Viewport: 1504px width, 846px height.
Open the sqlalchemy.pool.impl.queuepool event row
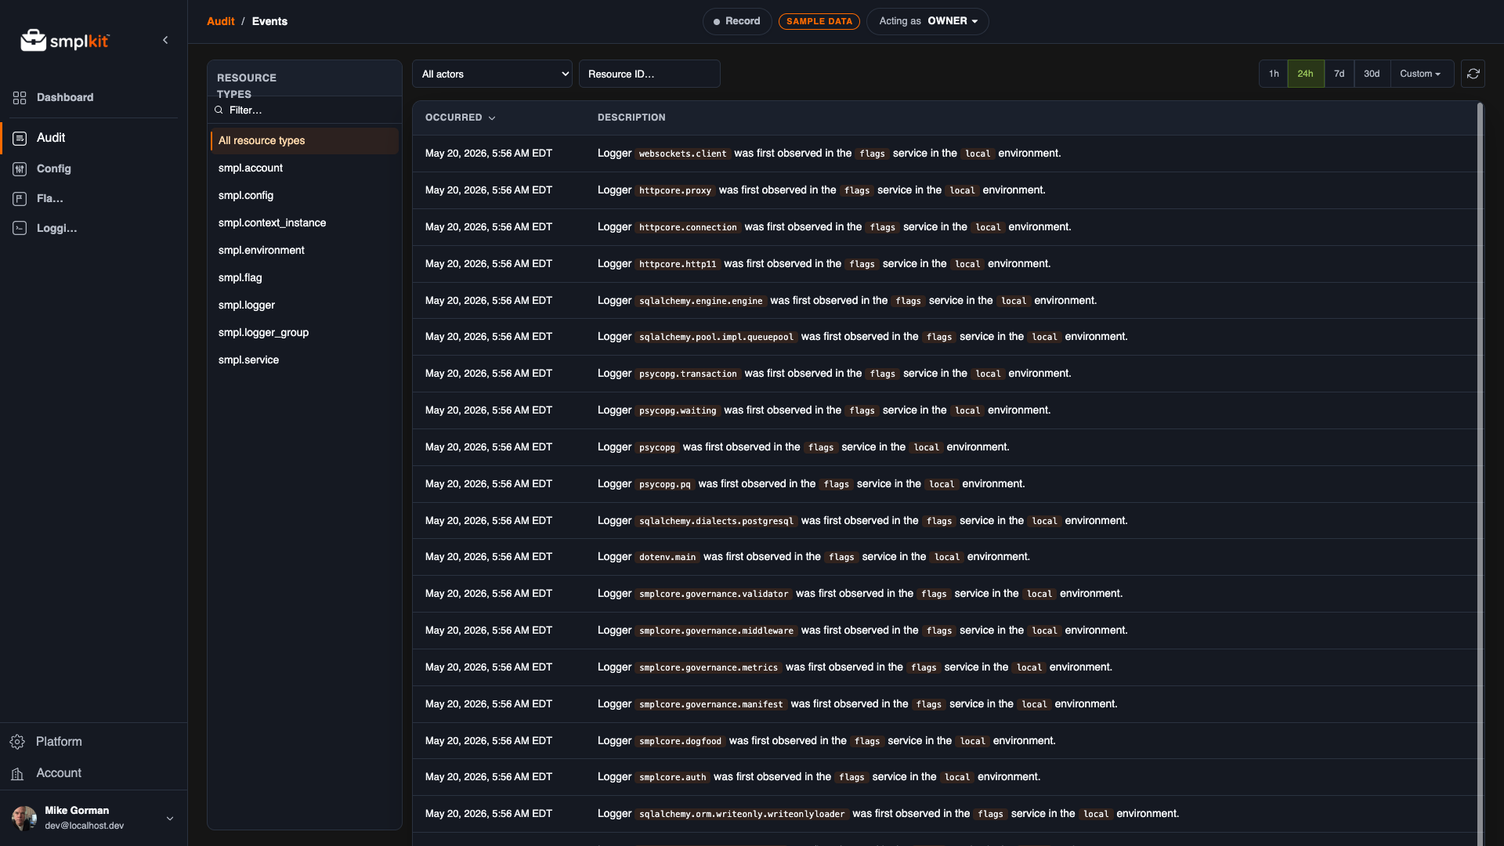[945, 337]
